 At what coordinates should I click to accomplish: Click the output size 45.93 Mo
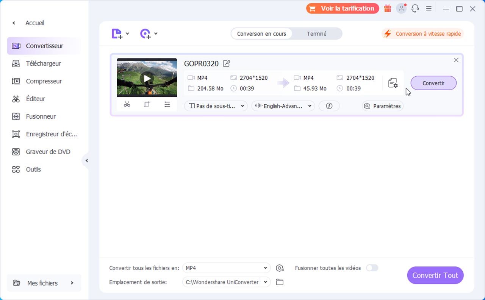click(315, 88)
